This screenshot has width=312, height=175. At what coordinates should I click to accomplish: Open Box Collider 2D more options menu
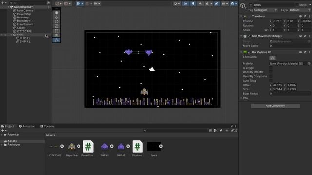[x=309, y=52]
